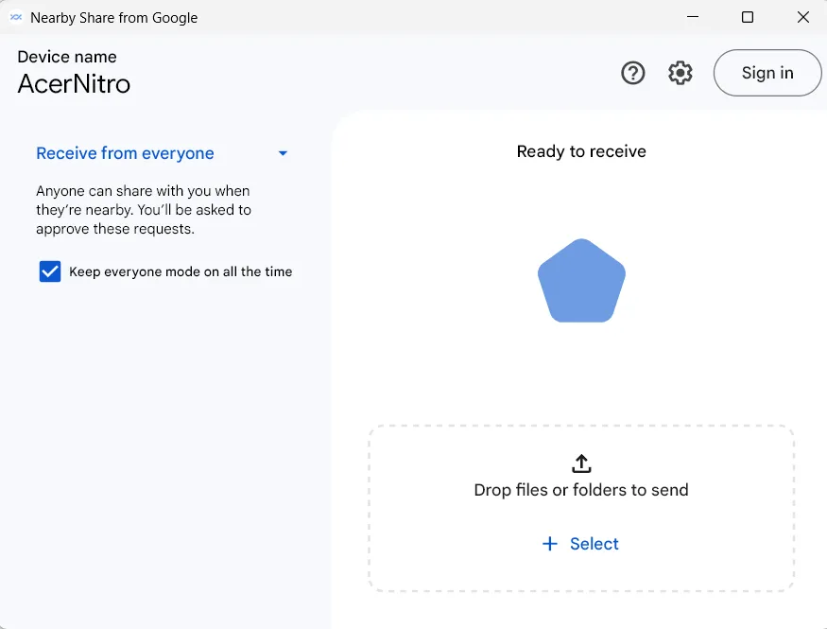This screenshot has height=629, width=827.
Task: Click the Keep everyone mode on label text
Action: click(x=181, y=271)
